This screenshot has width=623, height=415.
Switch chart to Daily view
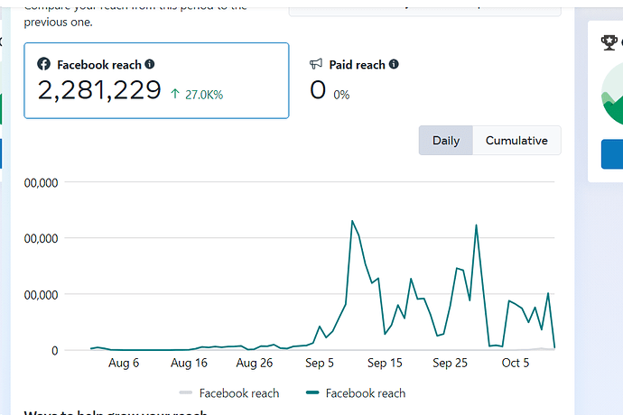pos(446,141)
